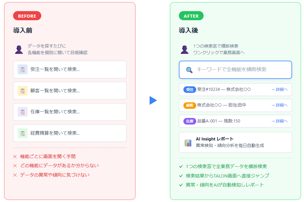Click the blue arrow between the panels
Screen dimensions: 304x202
point(153,100)
